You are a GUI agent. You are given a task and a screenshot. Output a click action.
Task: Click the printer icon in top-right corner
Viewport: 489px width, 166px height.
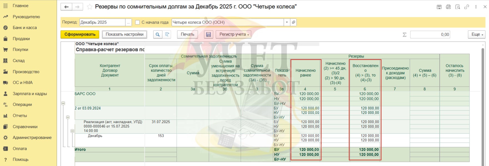pyautogui.click(x=448, y=7)
